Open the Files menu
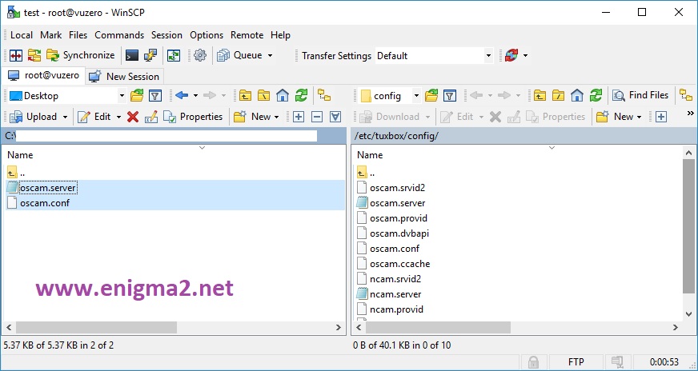 (78, 35)
